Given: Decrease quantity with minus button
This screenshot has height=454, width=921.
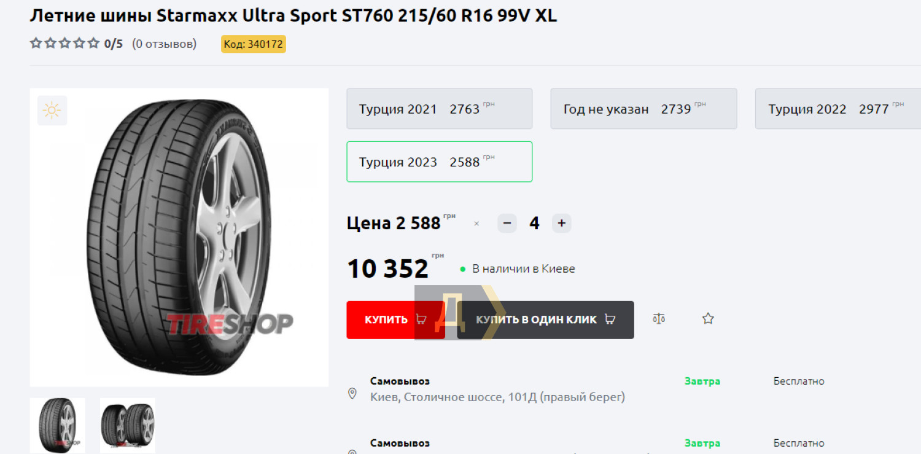Looking at the screenshot, I should tap(507, 223).
